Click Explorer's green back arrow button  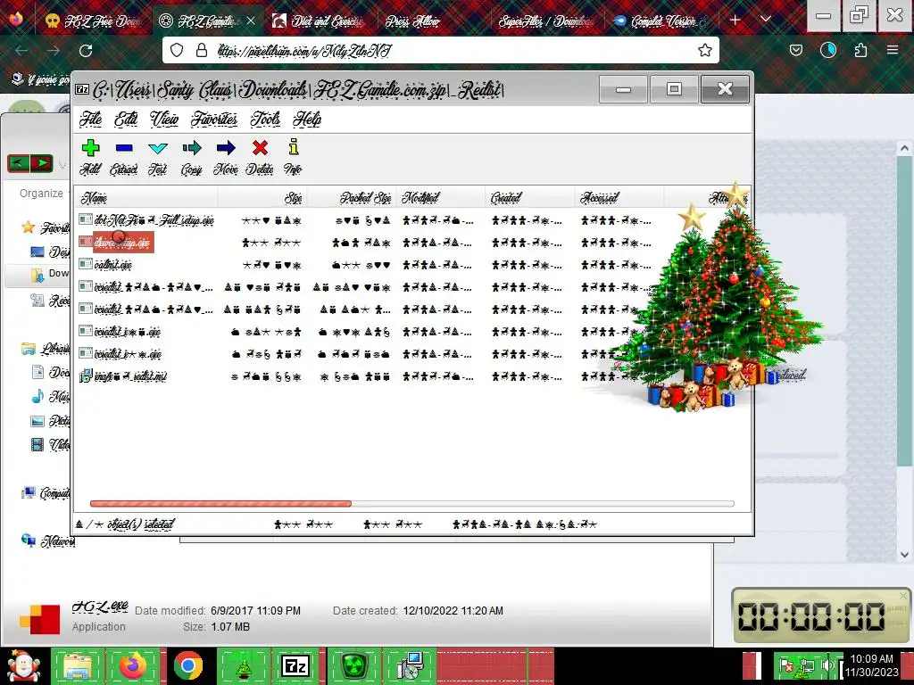tap(18, 163)
